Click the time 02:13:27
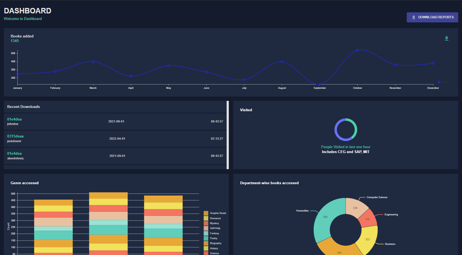Screen dimensions: 462x255 (217, 139)
